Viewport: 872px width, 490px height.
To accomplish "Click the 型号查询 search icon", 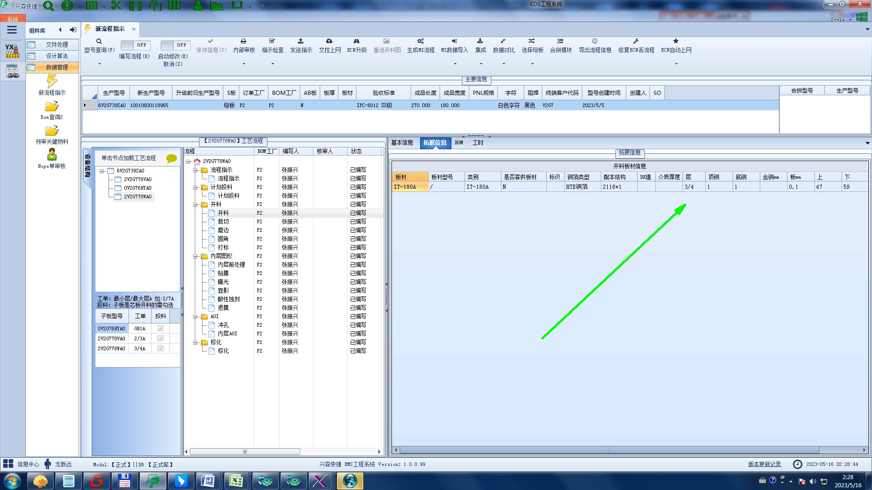I will pyautogui.click(x=99, y=41).
